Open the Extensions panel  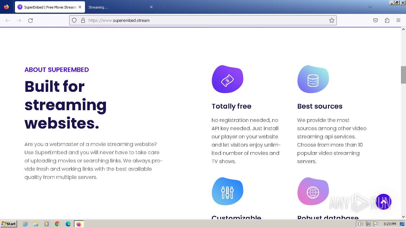coord(387,20)
